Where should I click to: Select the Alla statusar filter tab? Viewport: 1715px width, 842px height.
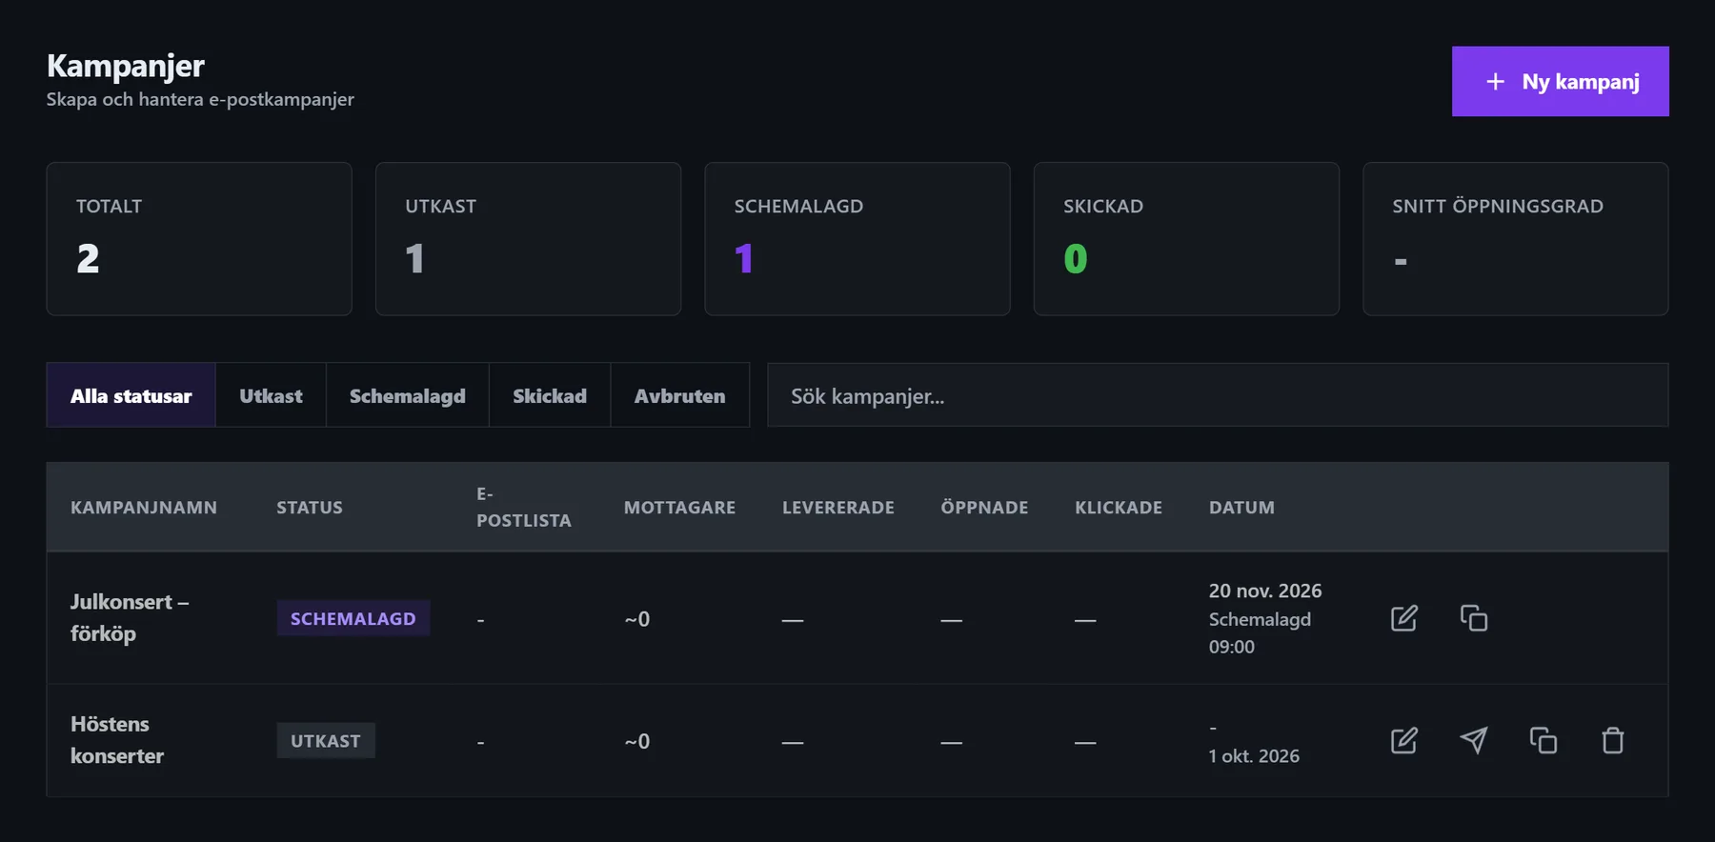[131, 395]
